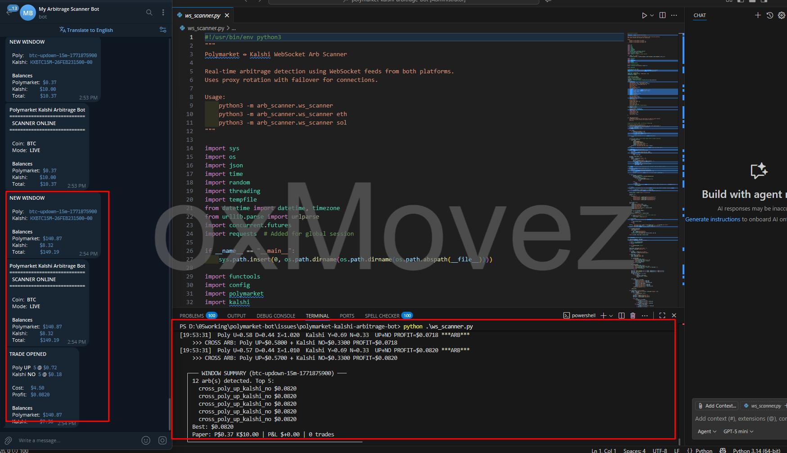Focus the chat prompt input box

click(741, 418)
